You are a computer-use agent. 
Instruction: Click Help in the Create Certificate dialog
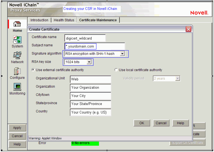coord(180,123)
